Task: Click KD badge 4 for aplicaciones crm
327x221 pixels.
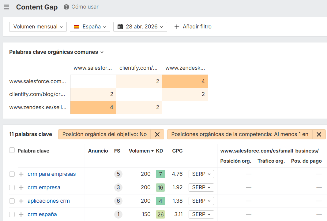Action: click(160, 201)
